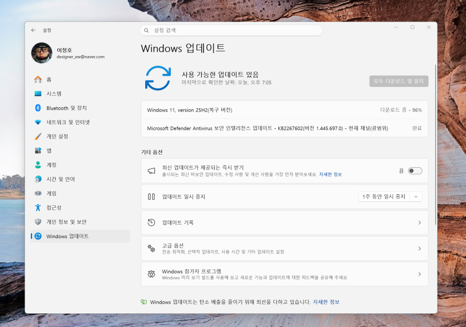Close the 설정 window
The height and width of the screenshot is (327, 466).
click(x=428, y=28)
